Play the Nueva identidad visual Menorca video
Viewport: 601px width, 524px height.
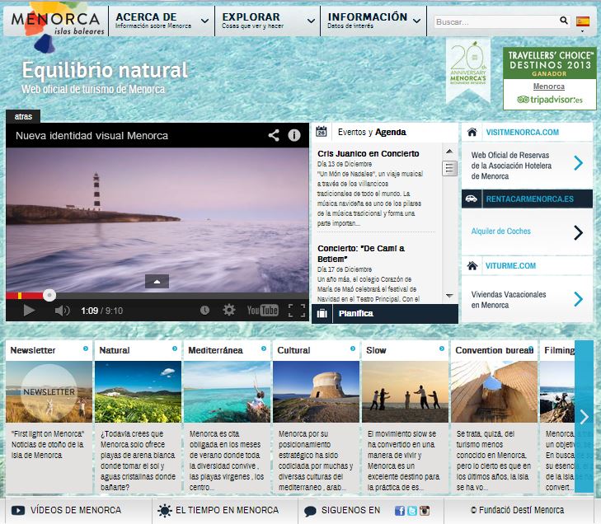point(29,311)
